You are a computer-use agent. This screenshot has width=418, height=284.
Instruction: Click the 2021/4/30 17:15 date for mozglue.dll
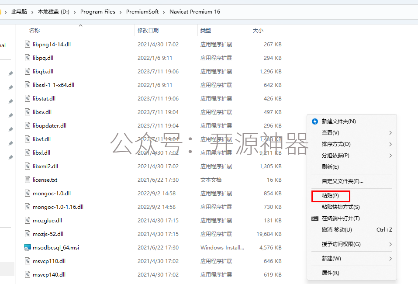[x=158, y=221]
